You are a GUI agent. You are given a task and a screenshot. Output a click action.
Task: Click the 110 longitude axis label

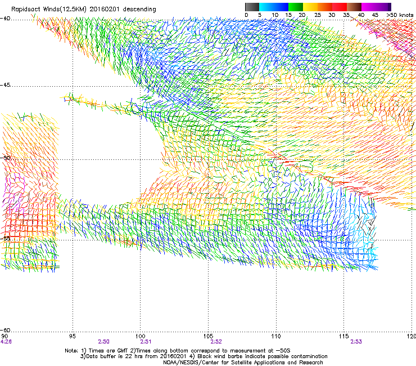pos(276,337)
